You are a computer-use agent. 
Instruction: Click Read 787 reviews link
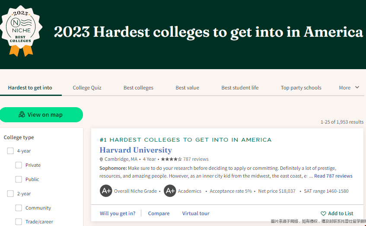[333, 176]
